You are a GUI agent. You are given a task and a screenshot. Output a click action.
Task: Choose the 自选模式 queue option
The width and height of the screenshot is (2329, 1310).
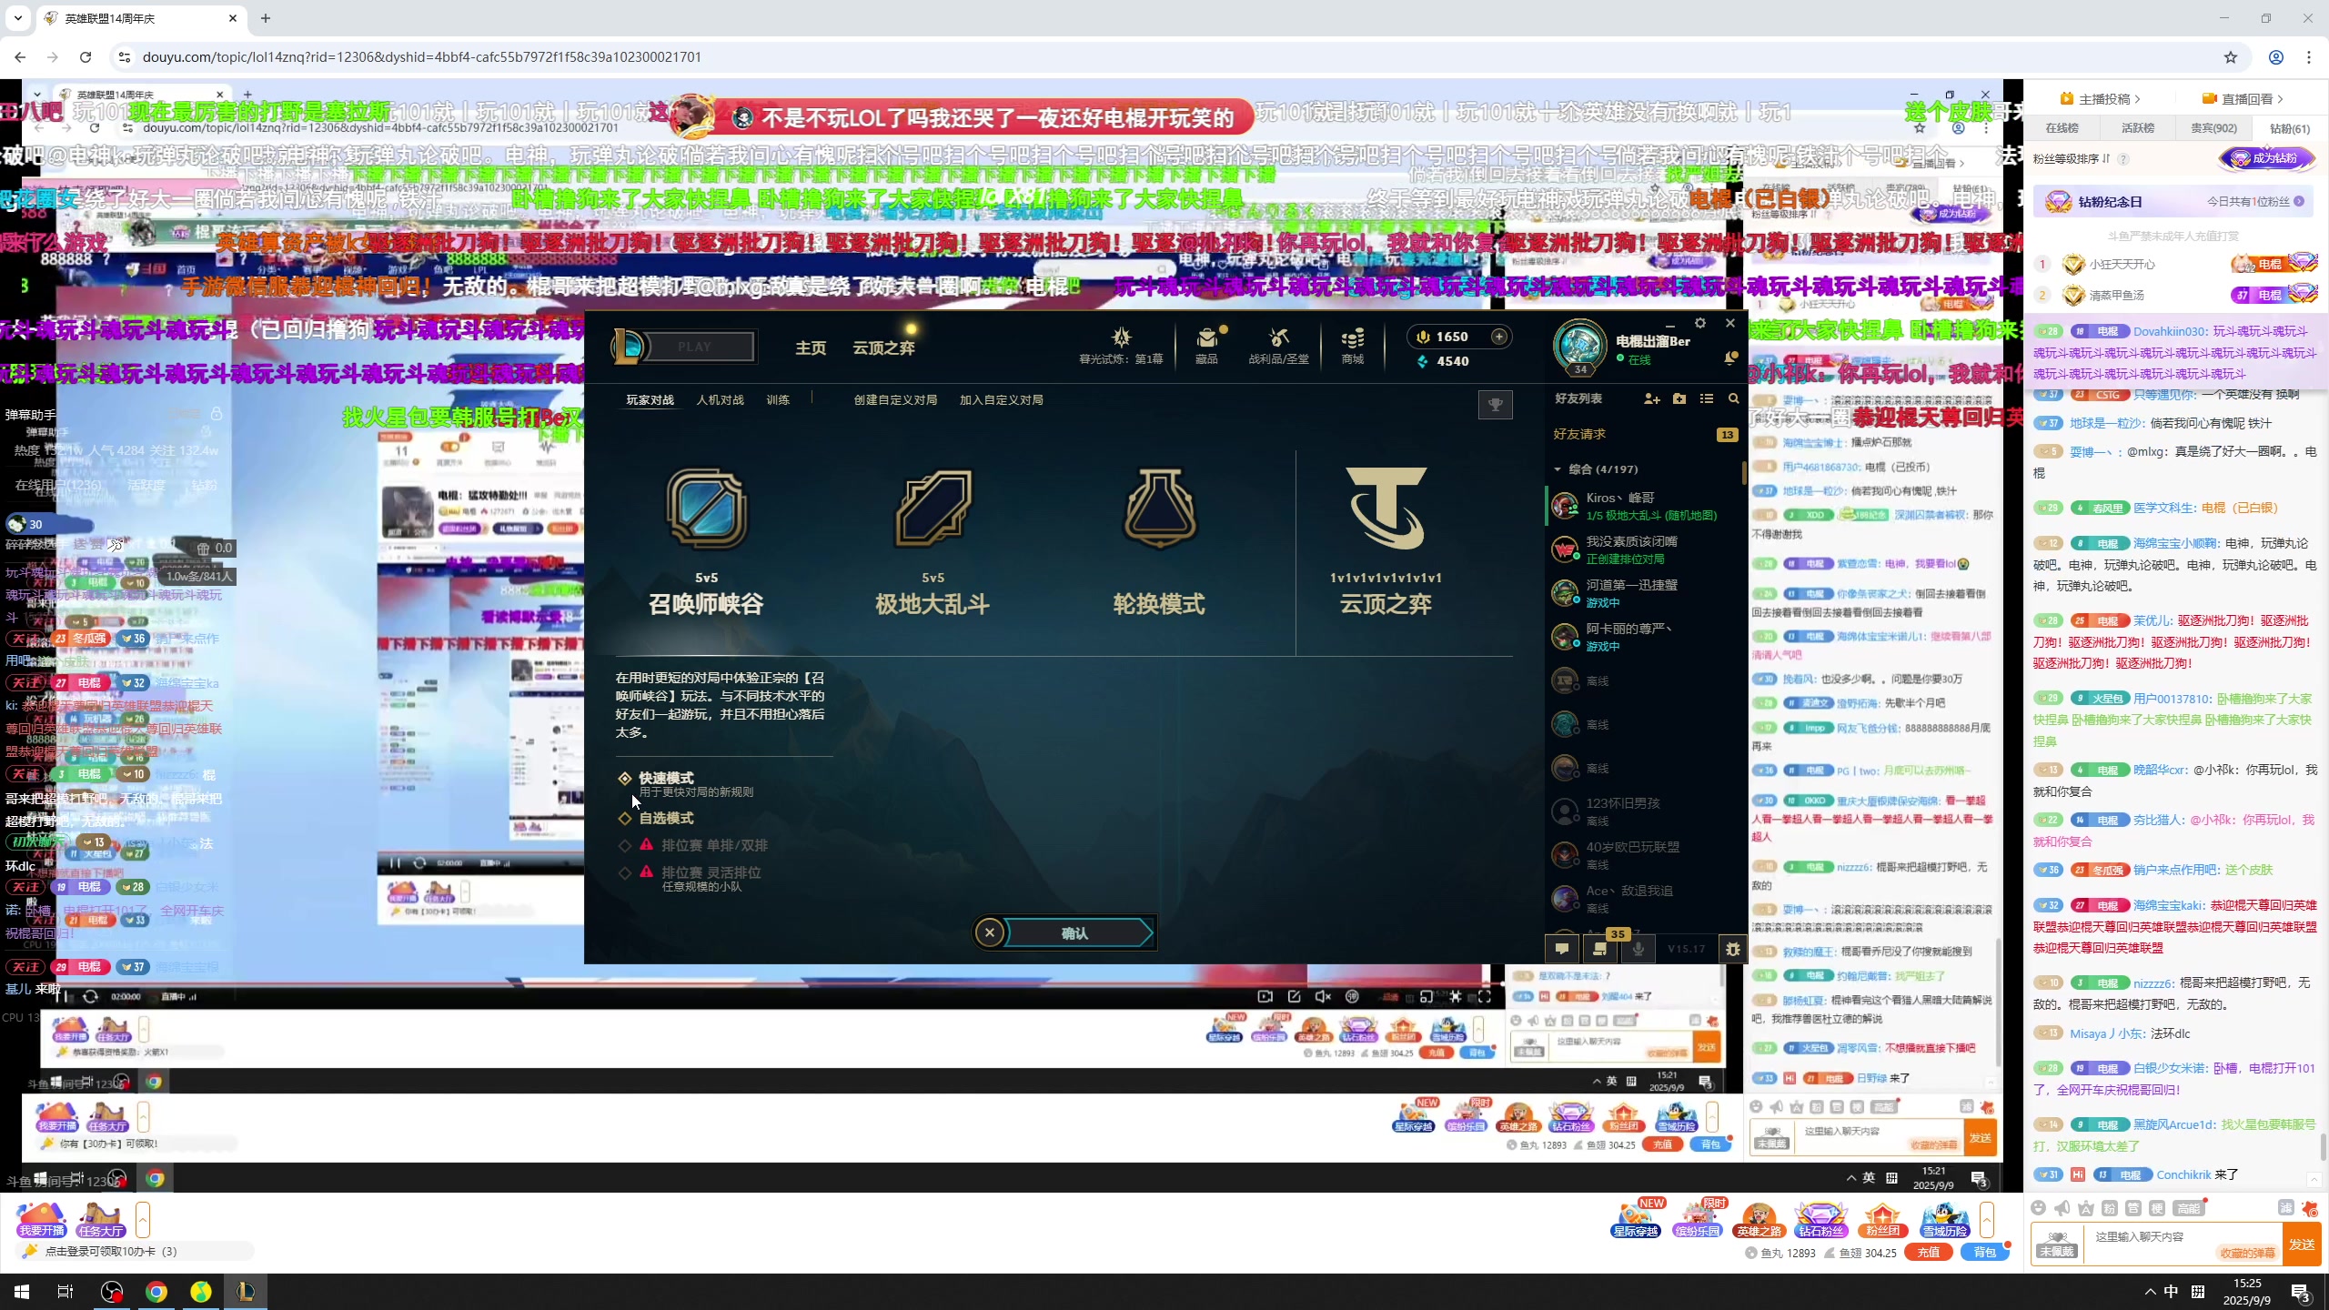click(x=656, y=818)
